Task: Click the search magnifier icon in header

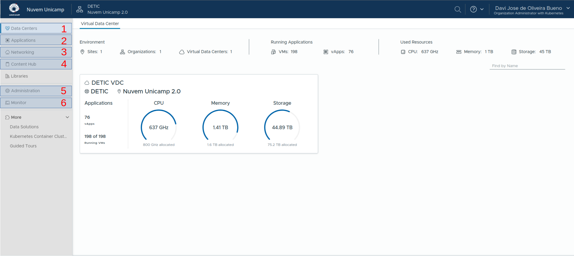Action: click(x=457, y=9)
